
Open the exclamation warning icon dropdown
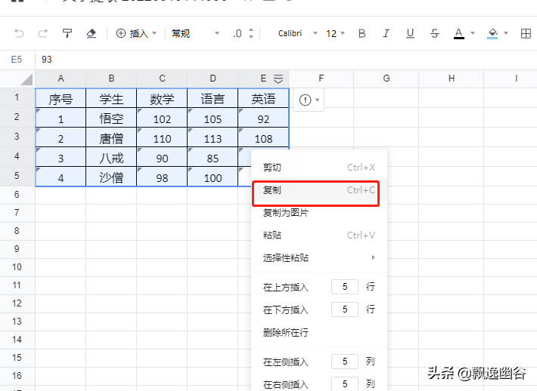(309, 100)
